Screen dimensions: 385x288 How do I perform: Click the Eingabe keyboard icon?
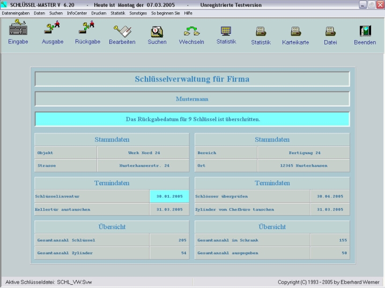coord(18,31)
